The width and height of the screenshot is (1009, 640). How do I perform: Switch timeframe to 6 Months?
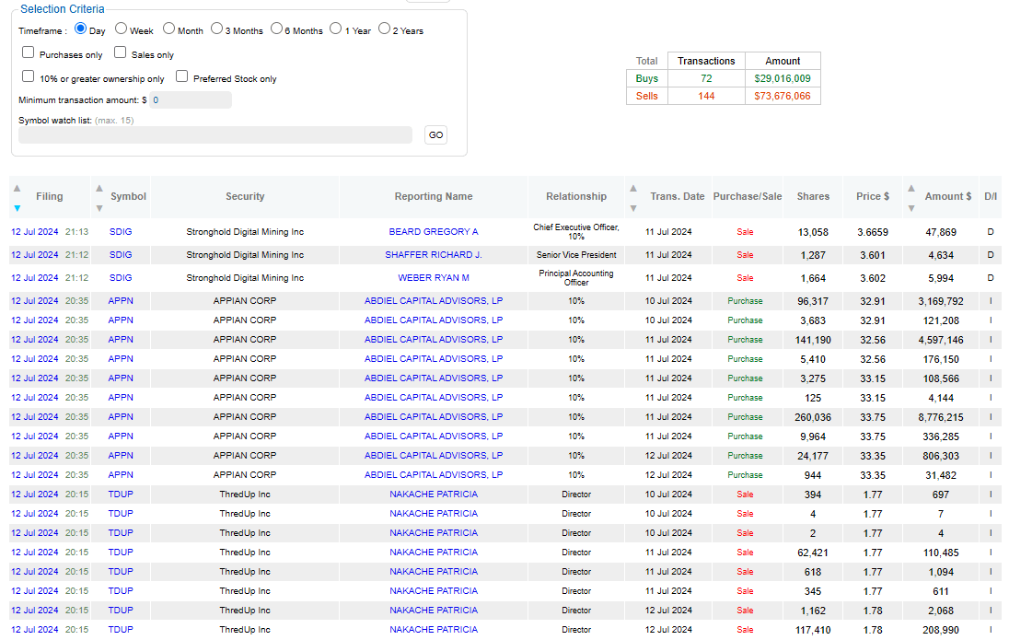pos(276,29)
